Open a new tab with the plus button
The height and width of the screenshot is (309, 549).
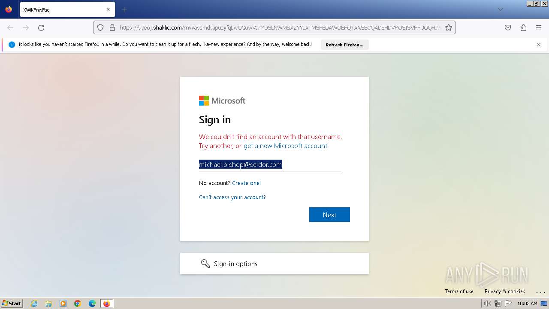124,9
